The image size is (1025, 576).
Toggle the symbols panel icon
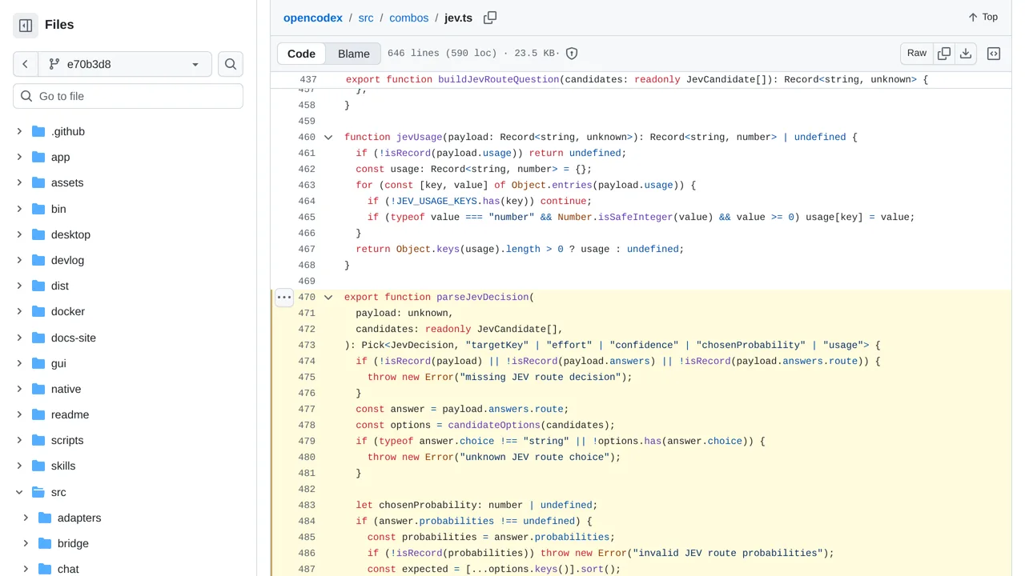(994, 54)
